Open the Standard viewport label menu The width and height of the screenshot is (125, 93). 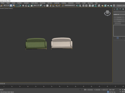[2, 9]
